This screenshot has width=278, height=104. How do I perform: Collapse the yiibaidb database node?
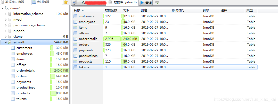6,42
